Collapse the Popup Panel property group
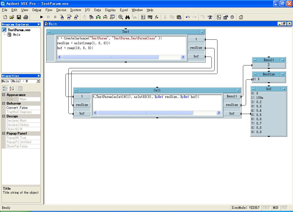Screen dimensions: 293x212 click(4, 133)
